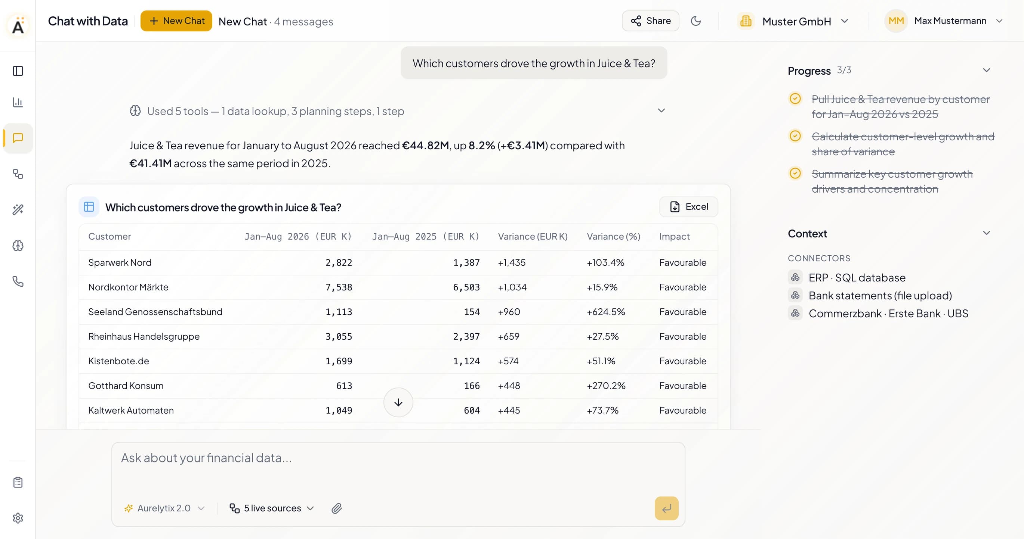The height and width of the screenshot is (539, 1024).
Task: Click the +1,435 variance value
Action: click(x=512, y=263)
